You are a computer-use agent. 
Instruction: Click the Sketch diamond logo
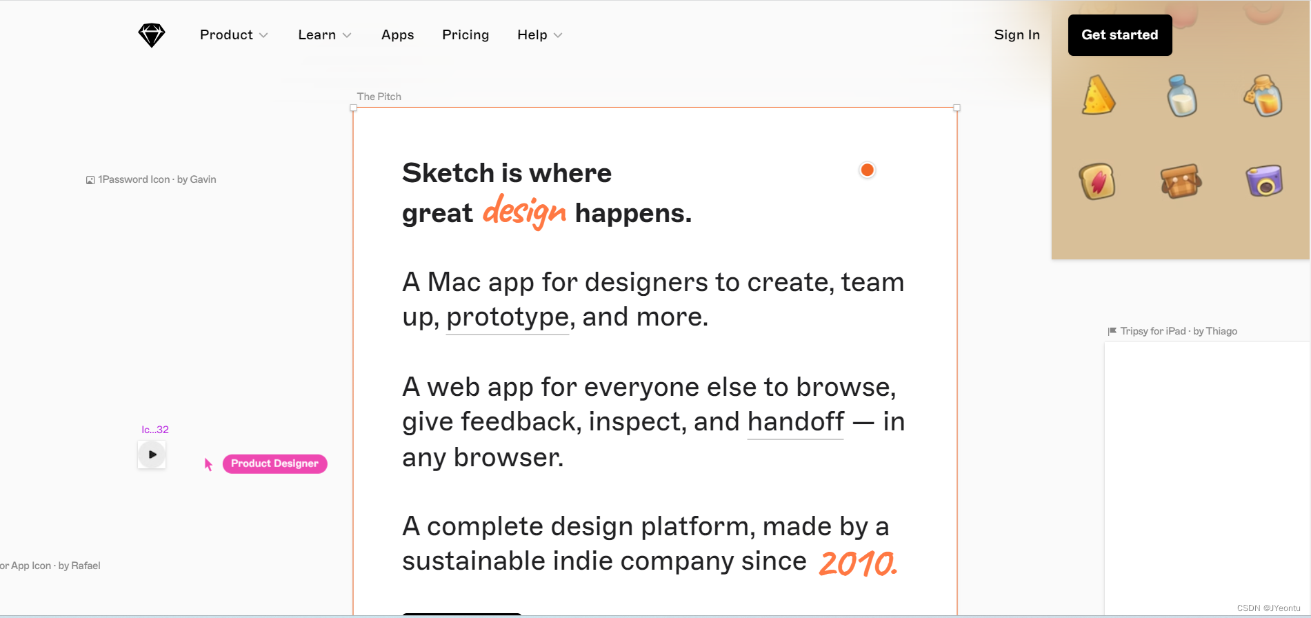[x=152, y=35]
